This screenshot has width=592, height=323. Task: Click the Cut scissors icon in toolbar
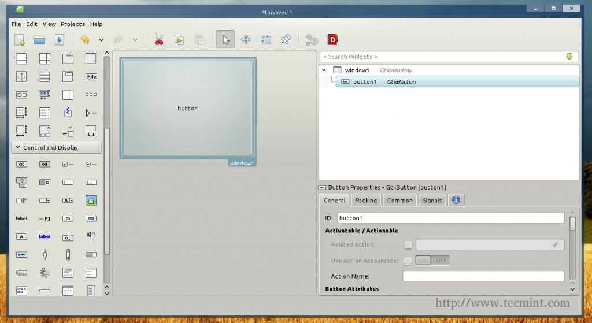[158, 40]
